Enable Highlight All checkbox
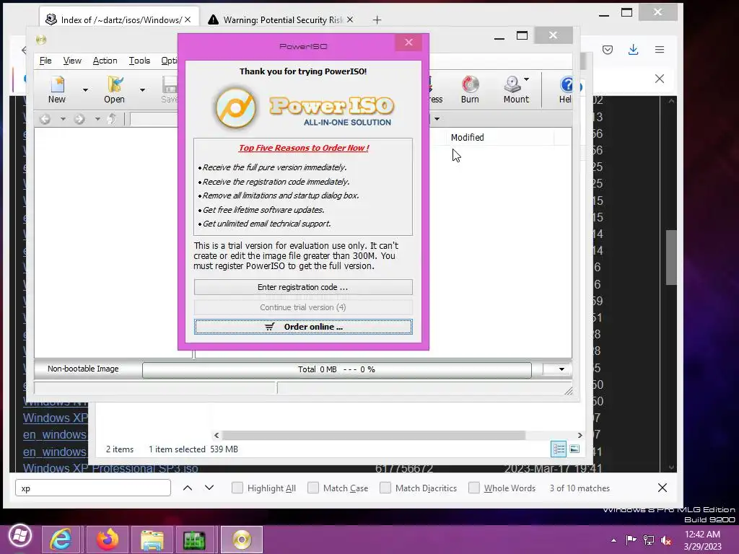The height and width of the screenshot is (554, 739). coord(237,488)
